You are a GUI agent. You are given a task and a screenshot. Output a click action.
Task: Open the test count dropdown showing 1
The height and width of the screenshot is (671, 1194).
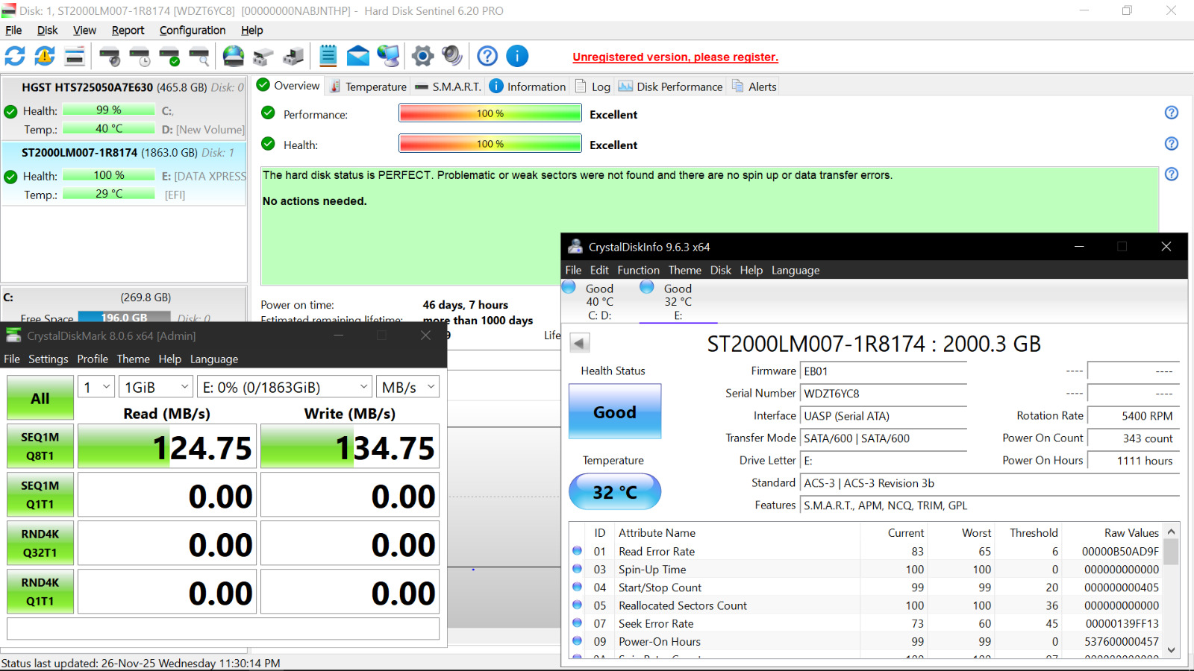96,387
